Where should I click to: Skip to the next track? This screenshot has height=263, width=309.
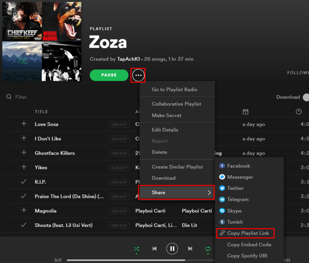click(190, 249)
